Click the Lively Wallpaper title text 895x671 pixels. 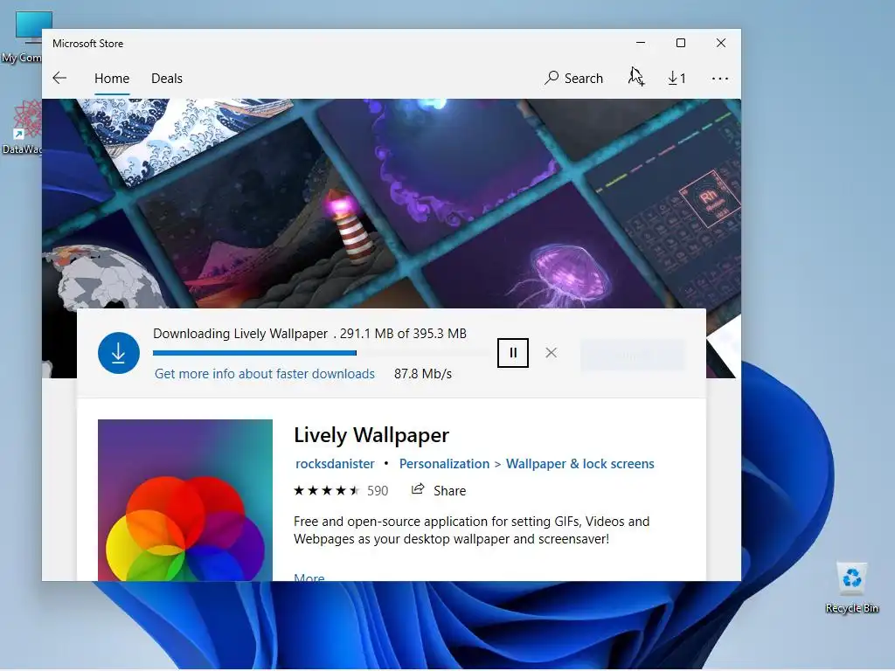[x=371, y=435]
